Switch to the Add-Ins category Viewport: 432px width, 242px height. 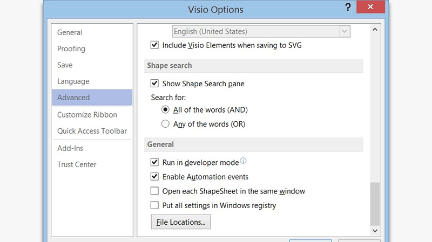point(92,148)
